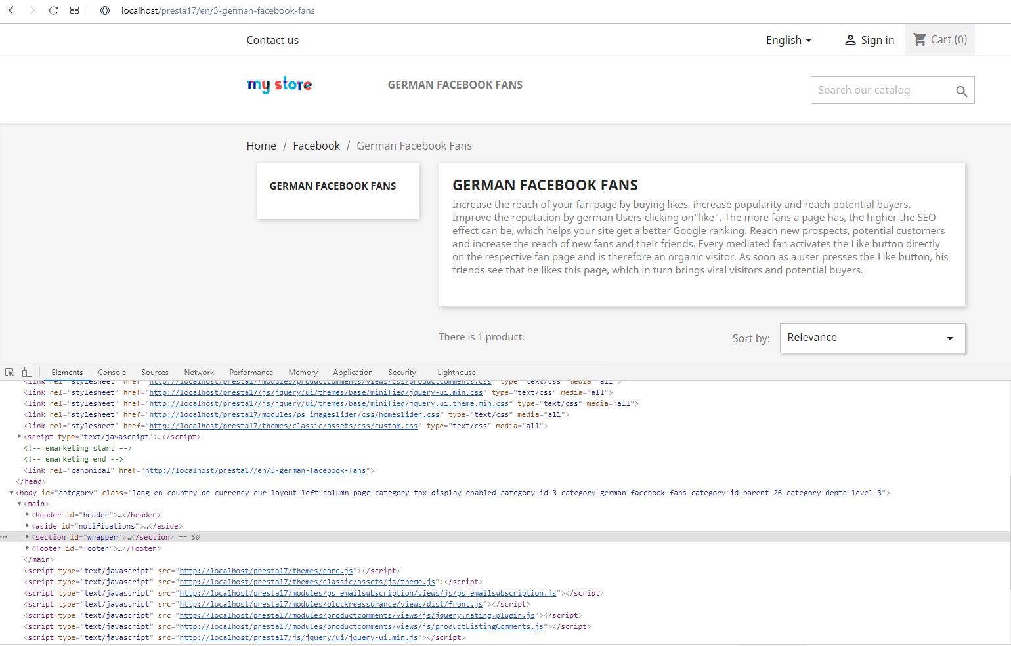
Task: Switch to the Performance tab
Action: 251,372
